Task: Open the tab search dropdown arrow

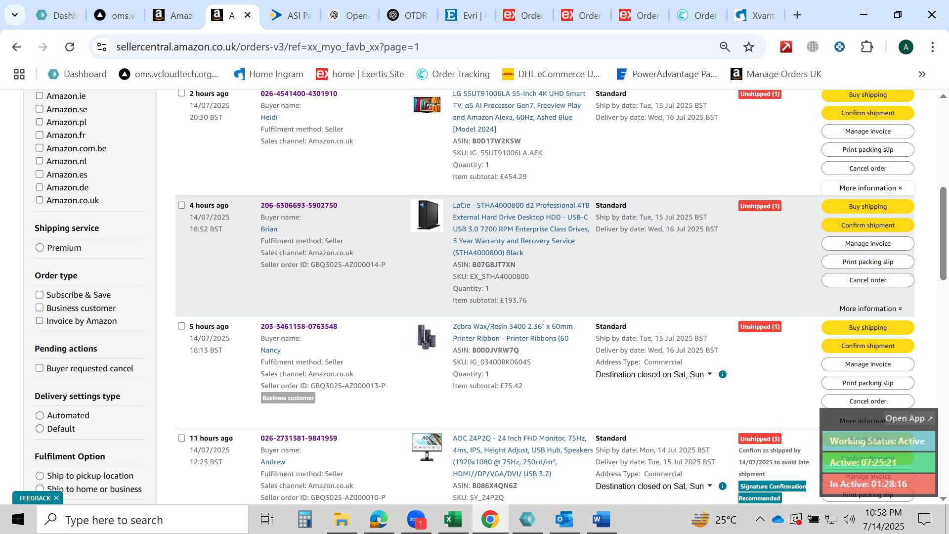Action: [15, 15]
